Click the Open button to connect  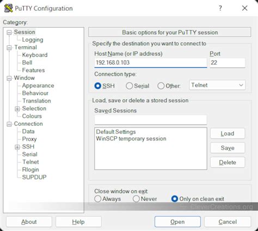pos(177,222)
